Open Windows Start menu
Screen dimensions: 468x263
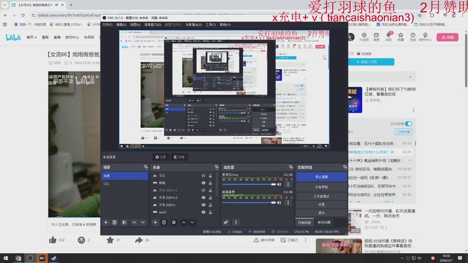pyautogui.click(x=6, y=258)
